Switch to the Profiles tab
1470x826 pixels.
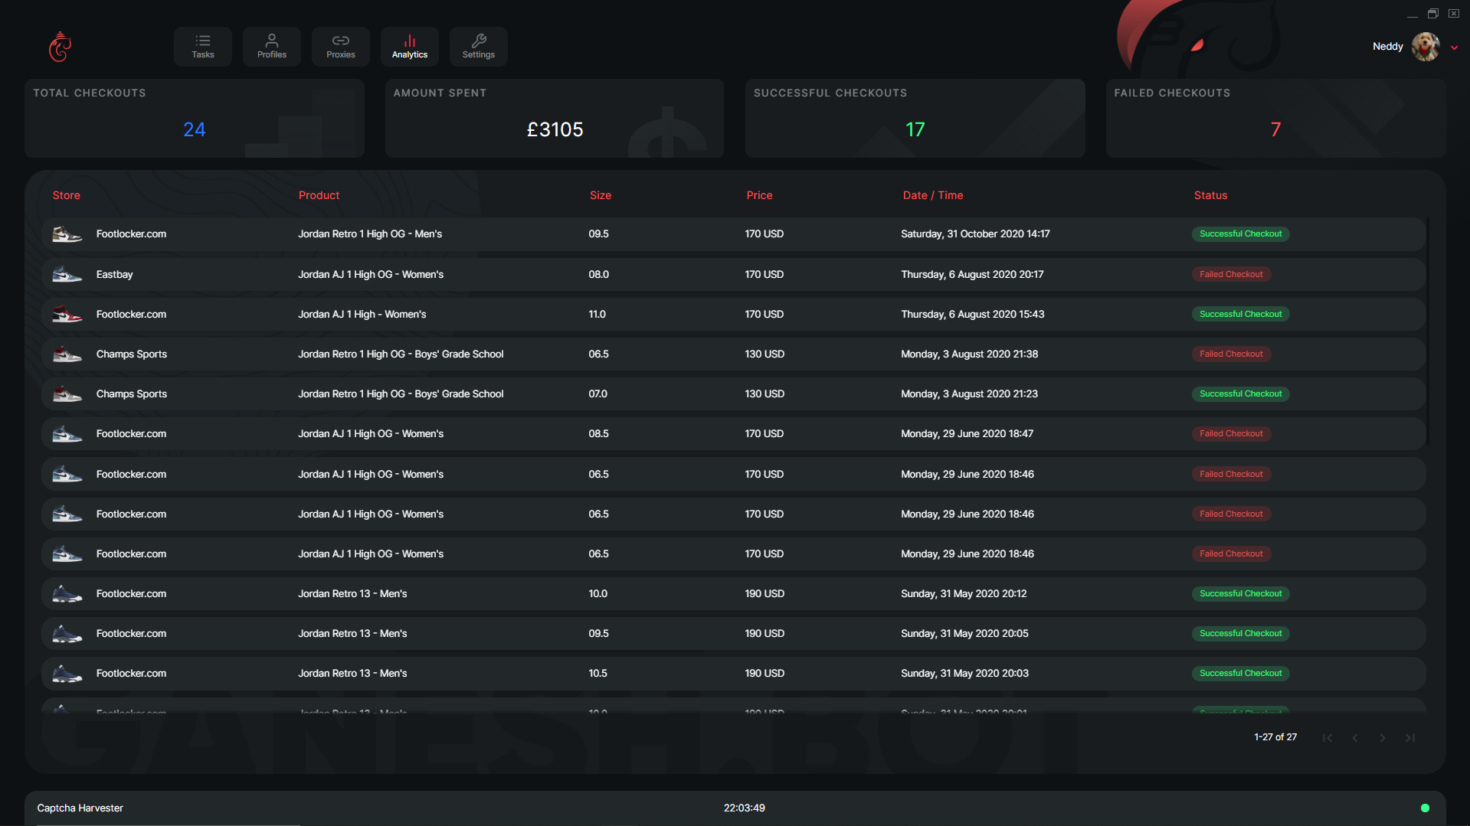coord(272,46)
